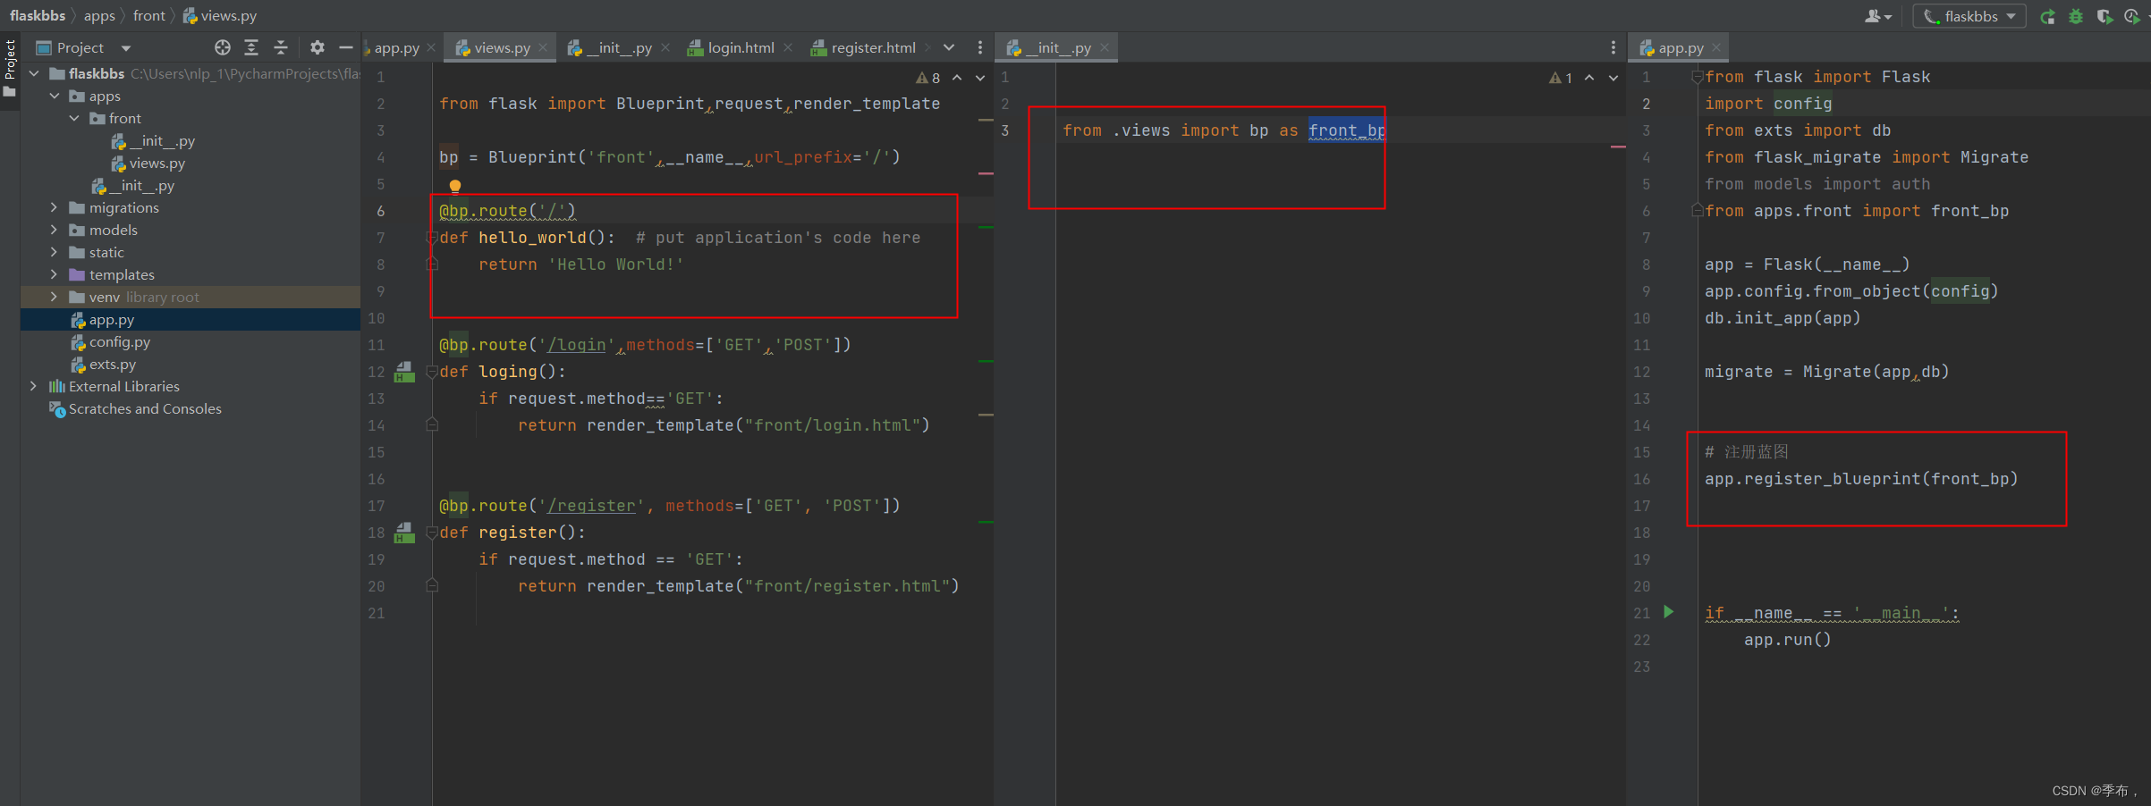Expand the migrations folder
Viewport: 2151px width, 806px height.
pyautogui.click(x=55, y=207)
